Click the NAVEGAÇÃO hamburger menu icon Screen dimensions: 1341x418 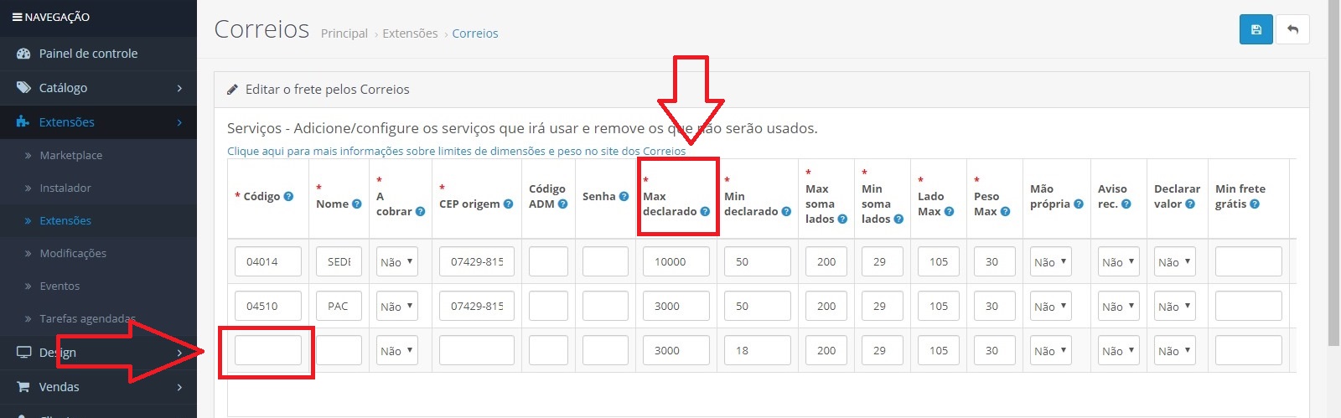pyautogui.click(x=17, y=17)
